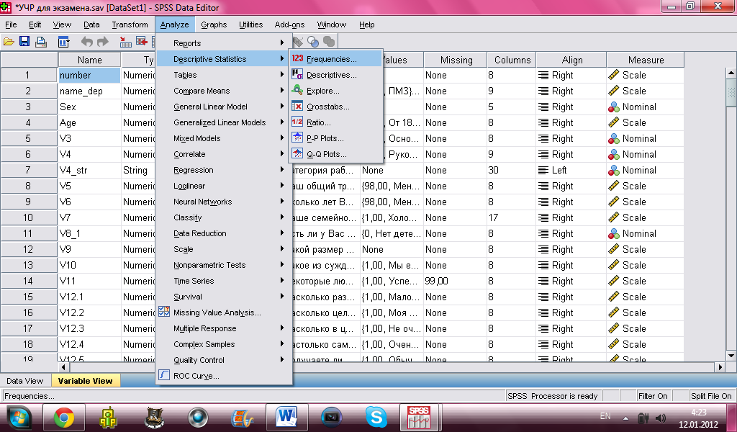Click the horizontal scrollbar right arrow
737x432 pixels.
click(720, 366)
